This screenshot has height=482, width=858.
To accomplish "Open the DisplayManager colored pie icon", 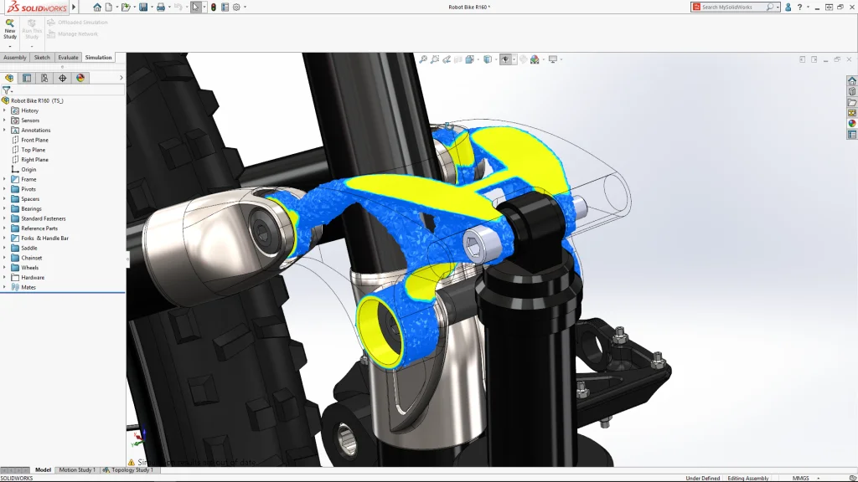I will point(80,77).
